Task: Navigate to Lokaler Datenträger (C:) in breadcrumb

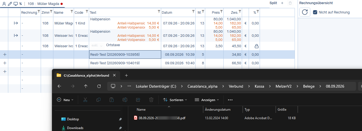Action: coord(156,86)
